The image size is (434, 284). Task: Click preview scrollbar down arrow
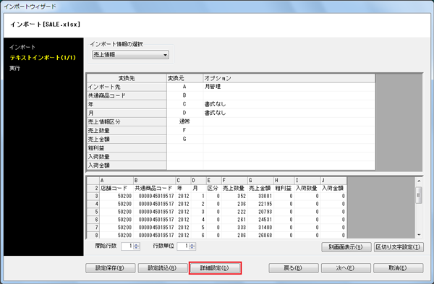tap(419, 235)
